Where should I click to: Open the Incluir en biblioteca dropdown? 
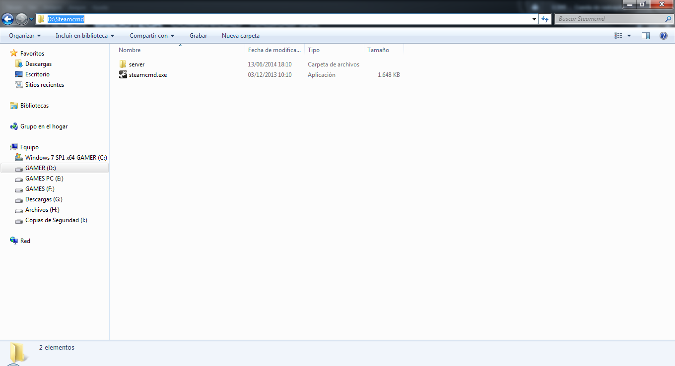click(85, 36)
